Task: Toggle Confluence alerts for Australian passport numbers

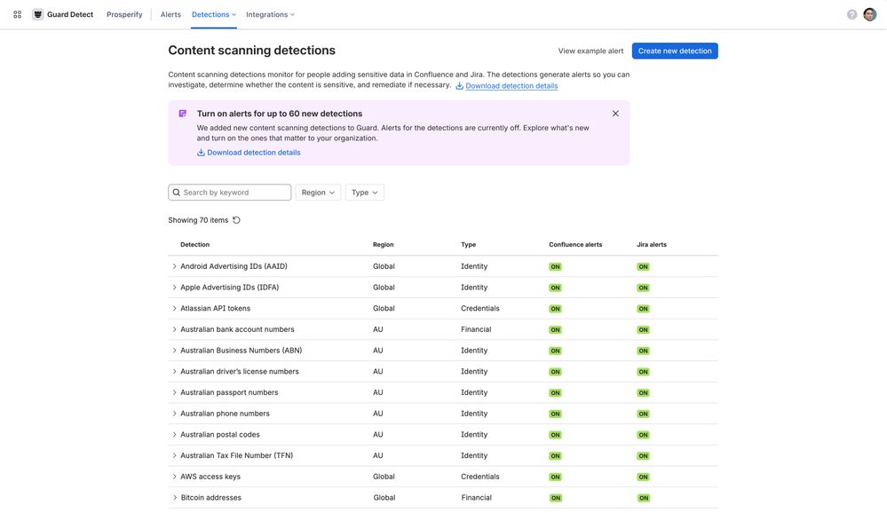Action: [555, 393]
